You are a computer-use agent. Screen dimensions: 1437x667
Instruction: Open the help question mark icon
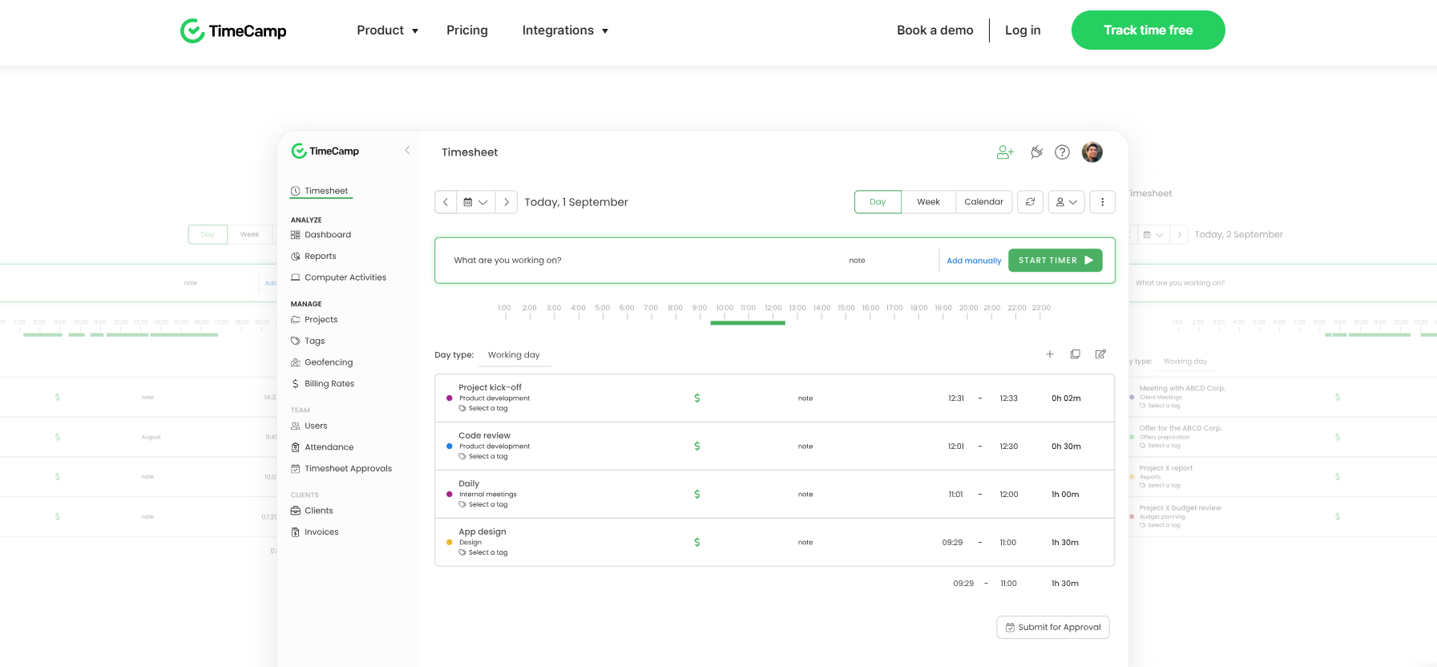pos(1062,152)
